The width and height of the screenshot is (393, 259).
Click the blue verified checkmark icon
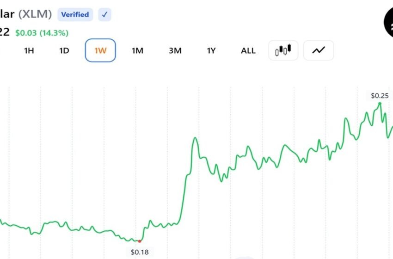coord(104,14)
